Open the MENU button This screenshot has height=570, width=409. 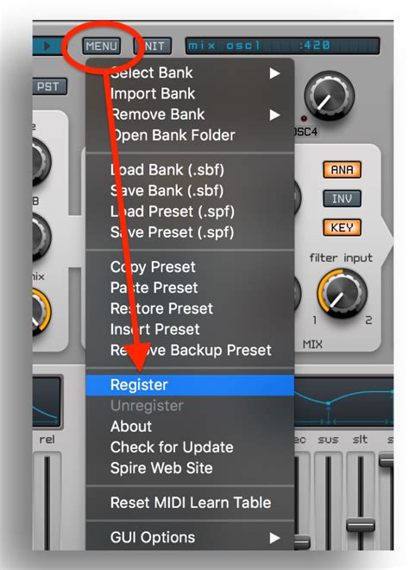click(101, 46)
